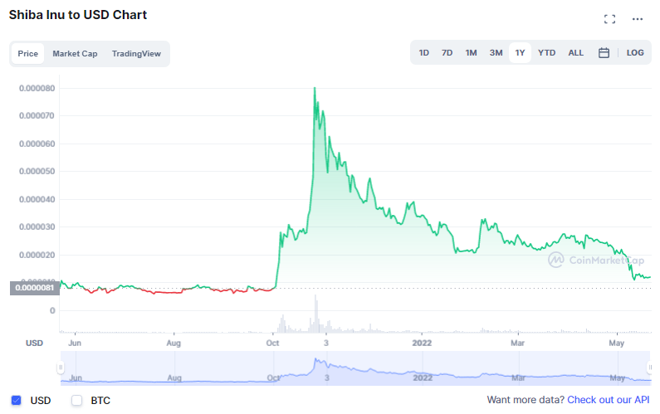Open the three-dot more options menu
660x414 pixels.
coord(638,19)
